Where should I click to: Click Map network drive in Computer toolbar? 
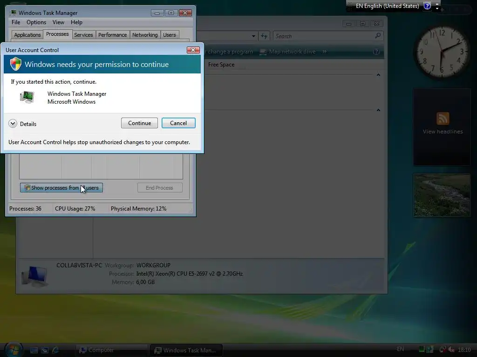click(x=292, y=52)
